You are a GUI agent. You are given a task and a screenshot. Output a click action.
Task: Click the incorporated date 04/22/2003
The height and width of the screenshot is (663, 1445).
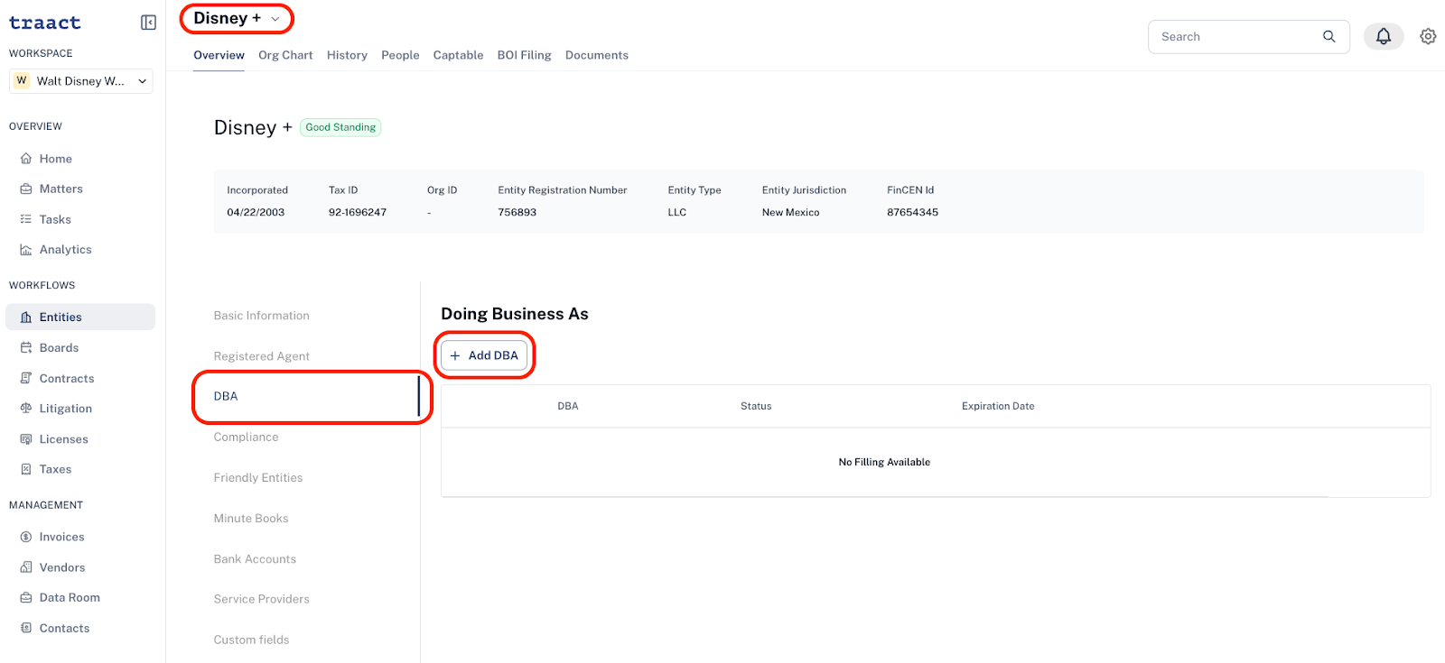(x=256, y=213)
